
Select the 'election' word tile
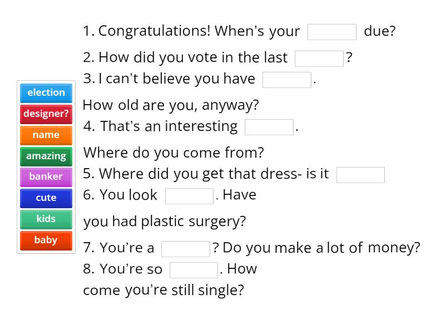coord(46,93)
